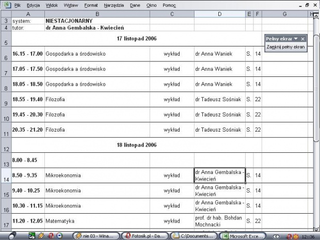Click Gospodarka a środowisko in row 6
This screenshot has height=240, width=320.
tap(97, 54)
